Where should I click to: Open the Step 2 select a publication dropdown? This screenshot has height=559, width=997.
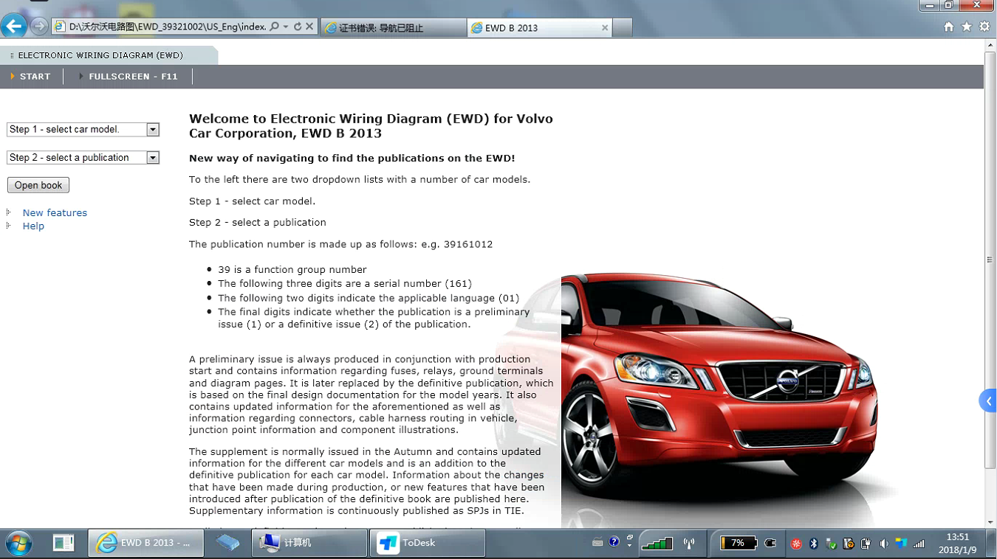coord(83,157)
